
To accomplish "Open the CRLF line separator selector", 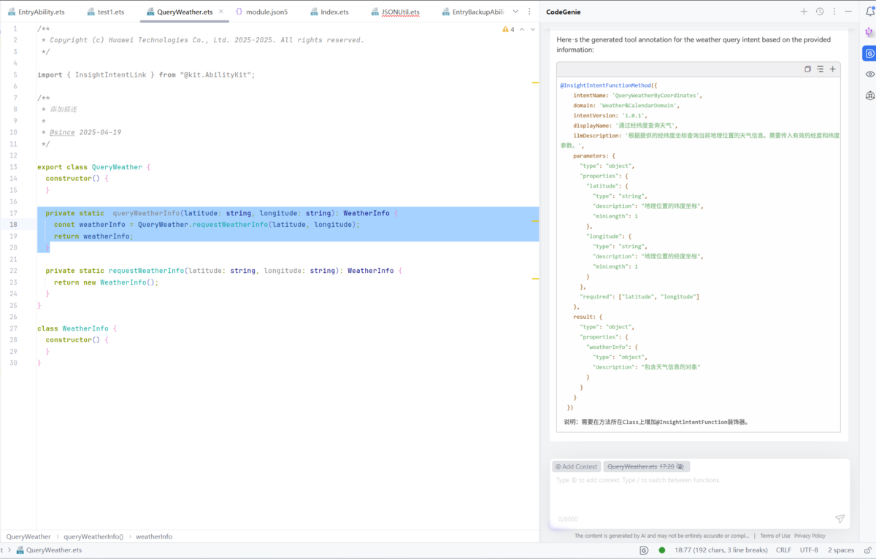I will pyautogui.click(x=783, y=550).
